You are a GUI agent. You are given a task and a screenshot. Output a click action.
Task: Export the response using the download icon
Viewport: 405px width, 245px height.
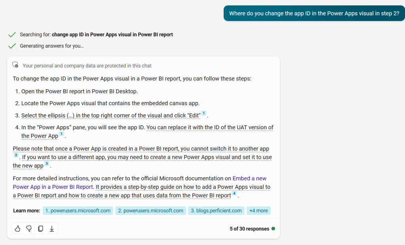pyautogui.click(x=51, y=229)
